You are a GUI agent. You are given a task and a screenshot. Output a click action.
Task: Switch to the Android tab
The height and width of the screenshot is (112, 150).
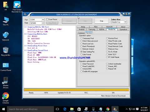pos(82,30)
